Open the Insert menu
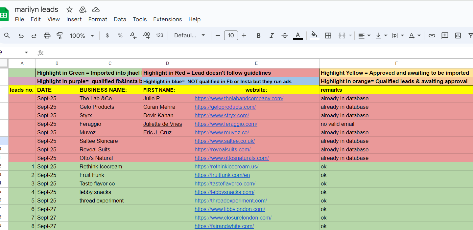 [x=74, y=19]
